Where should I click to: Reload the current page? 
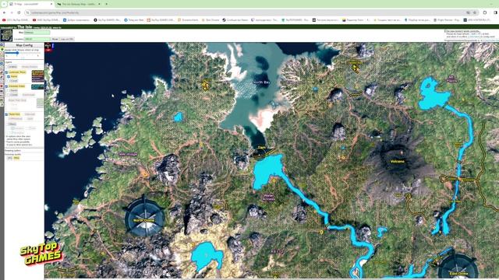[19, 12]
